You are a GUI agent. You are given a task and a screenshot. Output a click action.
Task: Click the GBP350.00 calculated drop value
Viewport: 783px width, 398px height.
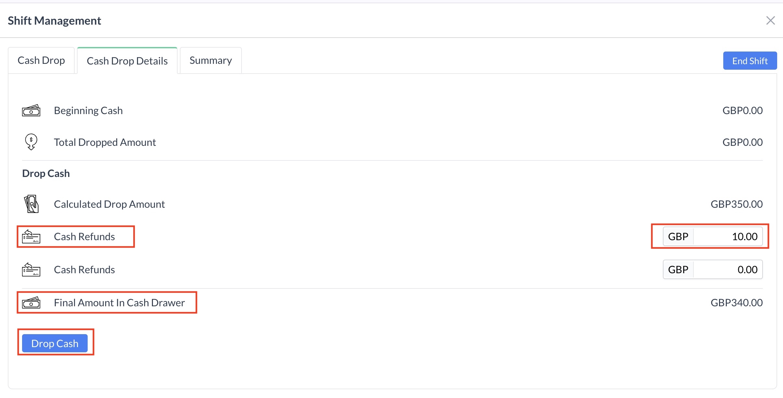(x=737, y=204)
